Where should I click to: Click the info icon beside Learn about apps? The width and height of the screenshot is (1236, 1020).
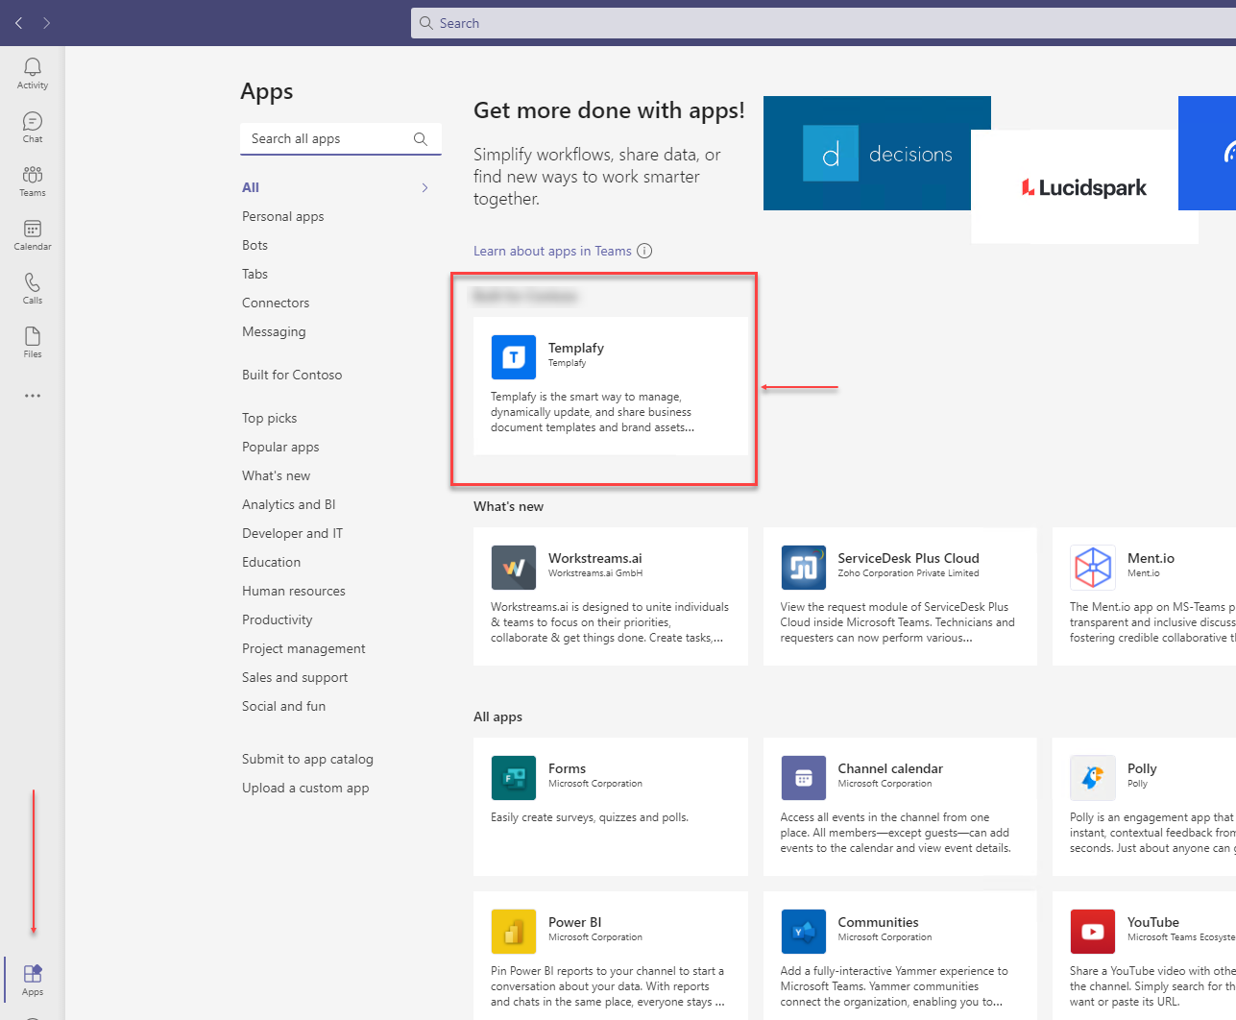(x=644, y=251)
